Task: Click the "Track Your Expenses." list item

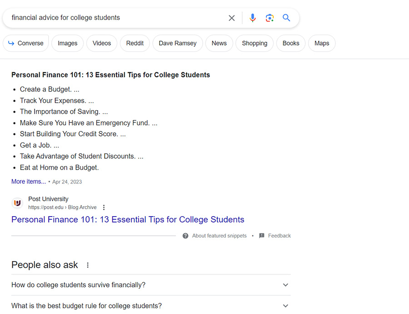Action: point(57,101)
